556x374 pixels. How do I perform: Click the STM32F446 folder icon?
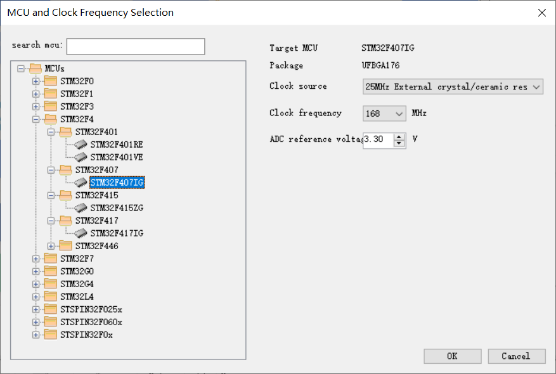coord(65,246)
